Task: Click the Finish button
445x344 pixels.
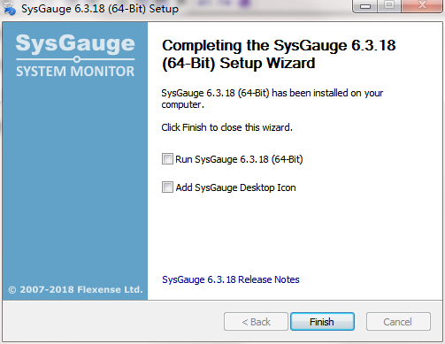Action: coord(322,322)
